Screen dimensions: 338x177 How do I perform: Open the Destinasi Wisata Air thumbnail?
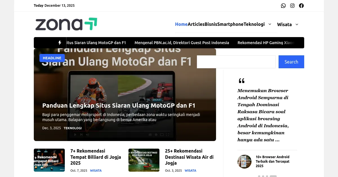tap(144, 160)
